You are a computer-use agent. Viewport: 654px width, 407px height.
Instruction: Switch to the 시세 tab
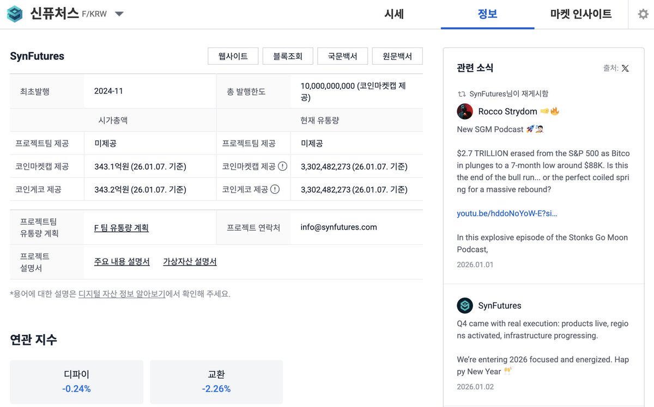[394, 14]
